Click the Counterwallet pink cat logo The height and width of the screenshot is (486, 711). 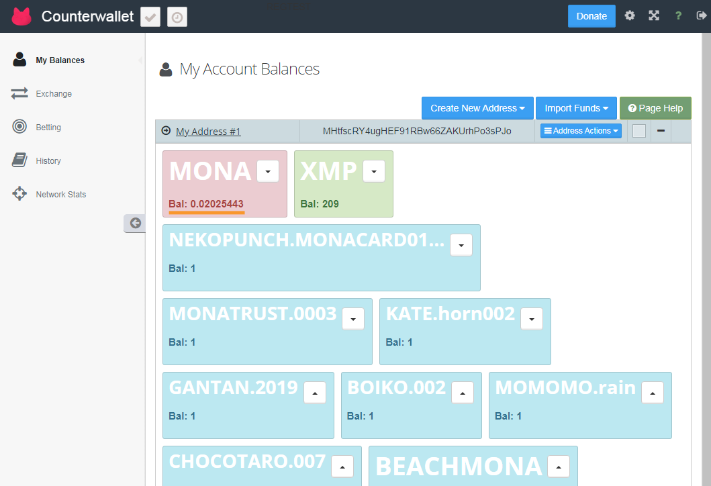tap(21, 16)
